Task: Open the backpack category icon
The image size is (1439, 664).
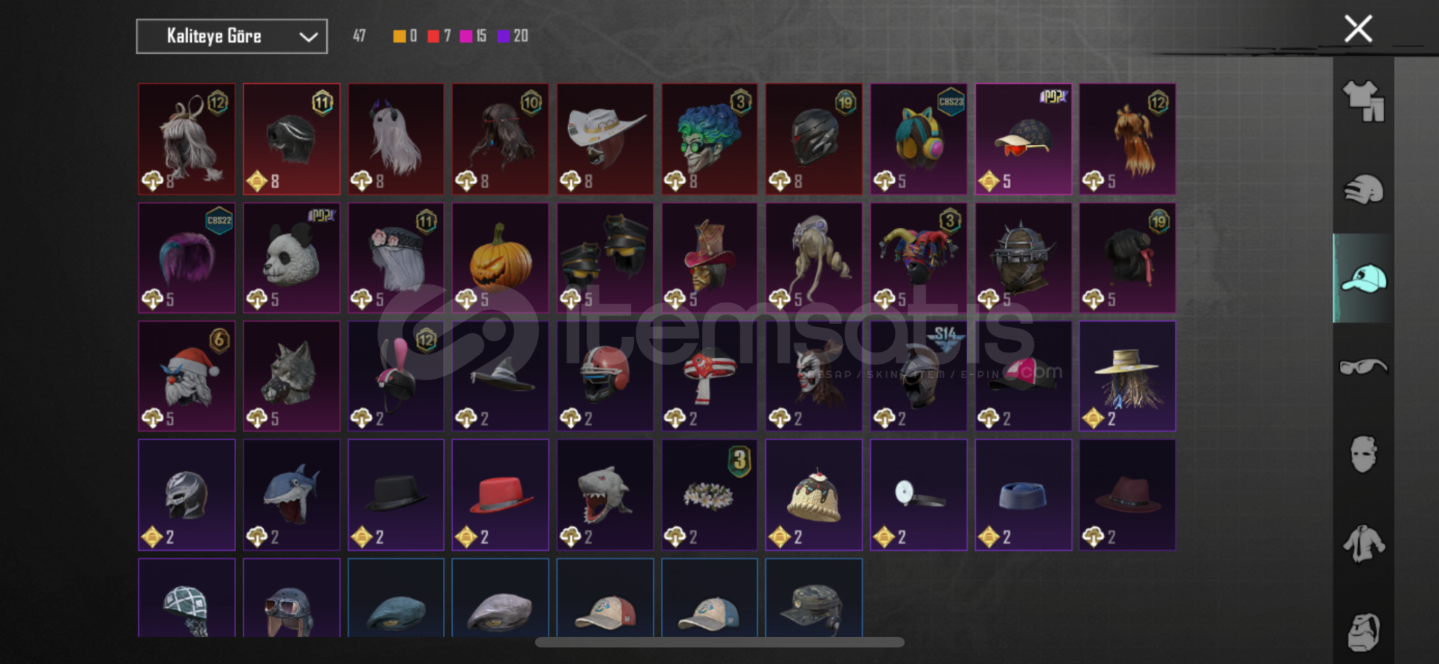Action: pyautogui.click(x=1363, y=632)
